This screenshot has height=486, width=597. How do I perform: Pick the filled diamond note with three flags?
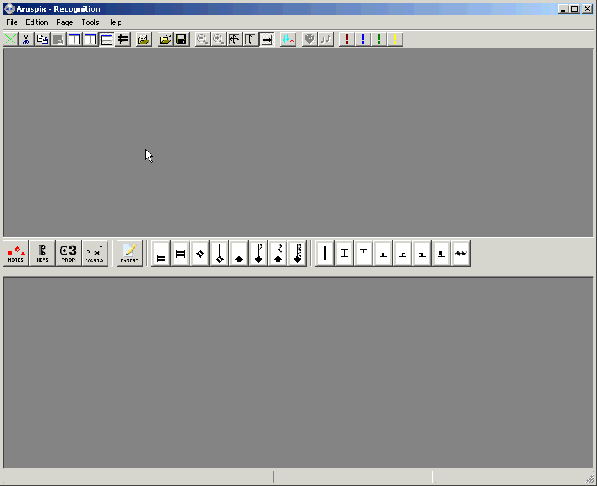(x=298, y=253)
